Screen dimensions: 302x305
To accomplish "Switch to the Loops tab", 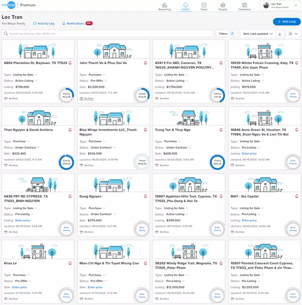I will click(x=185, y=6).
